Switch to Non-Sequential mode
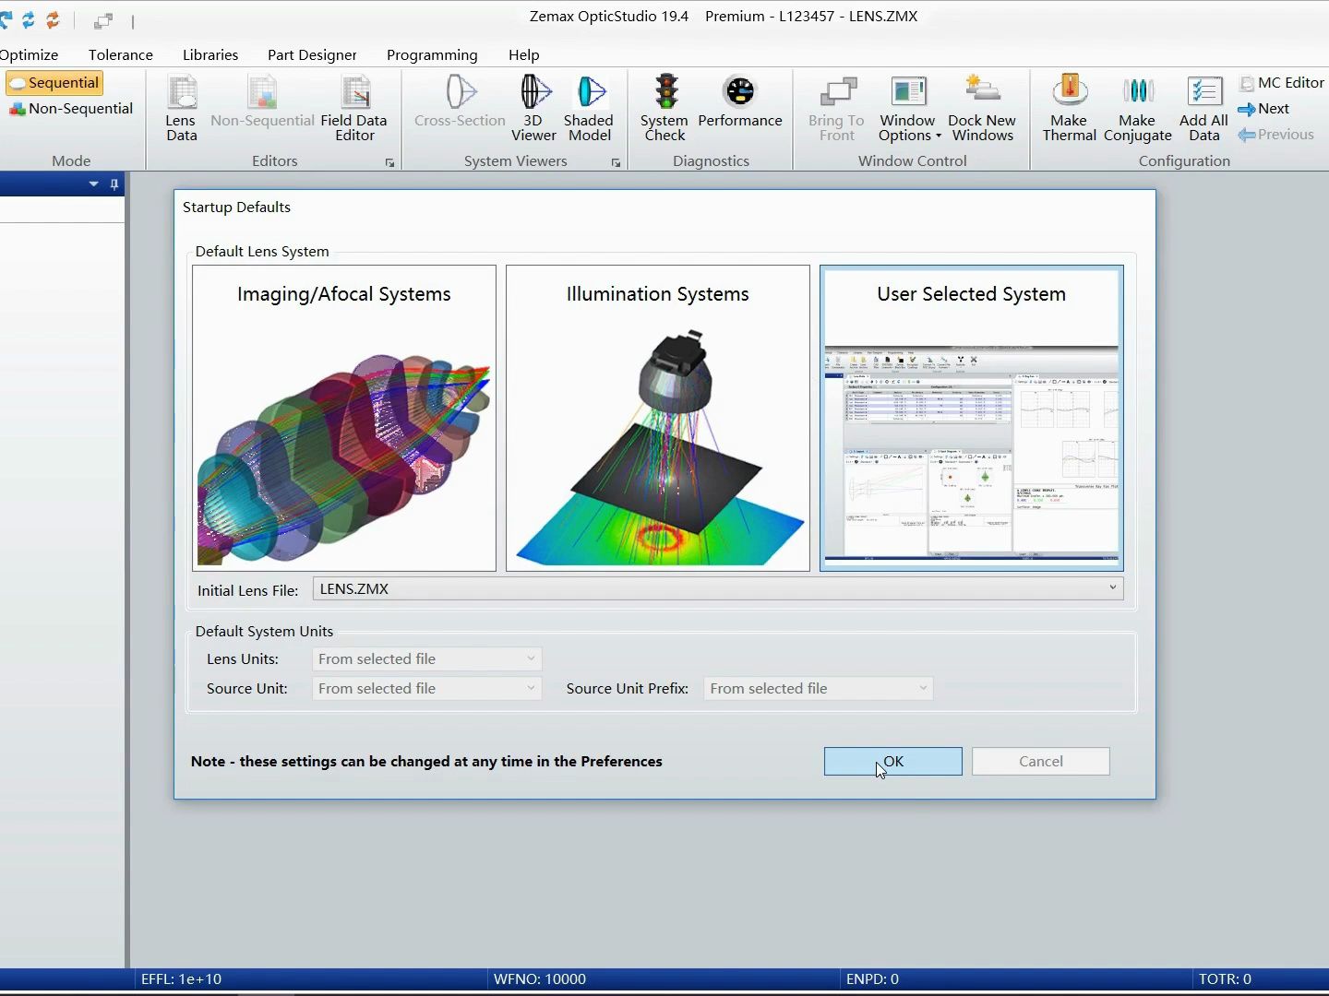The height and width of the screenshot is (996, 1329). pos(71,109)
